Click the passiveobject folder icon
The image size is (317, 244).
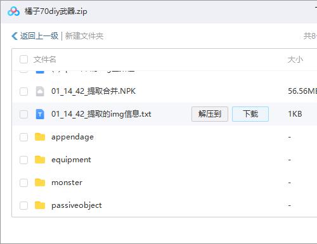[x=40, y=205]
